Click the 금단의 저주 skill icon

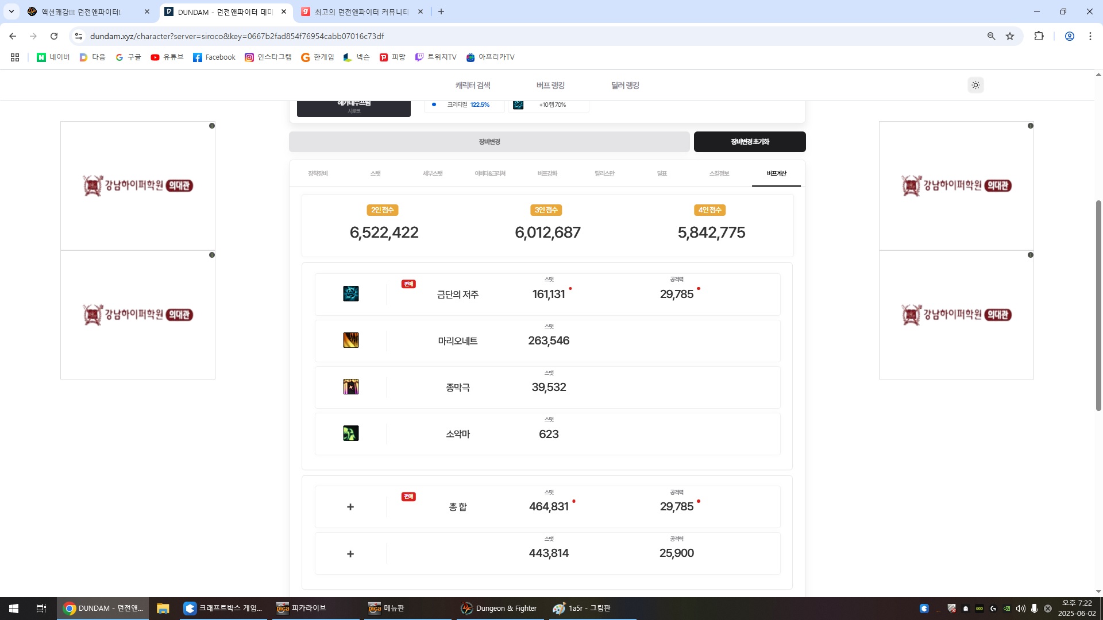[x=351, y=294]
